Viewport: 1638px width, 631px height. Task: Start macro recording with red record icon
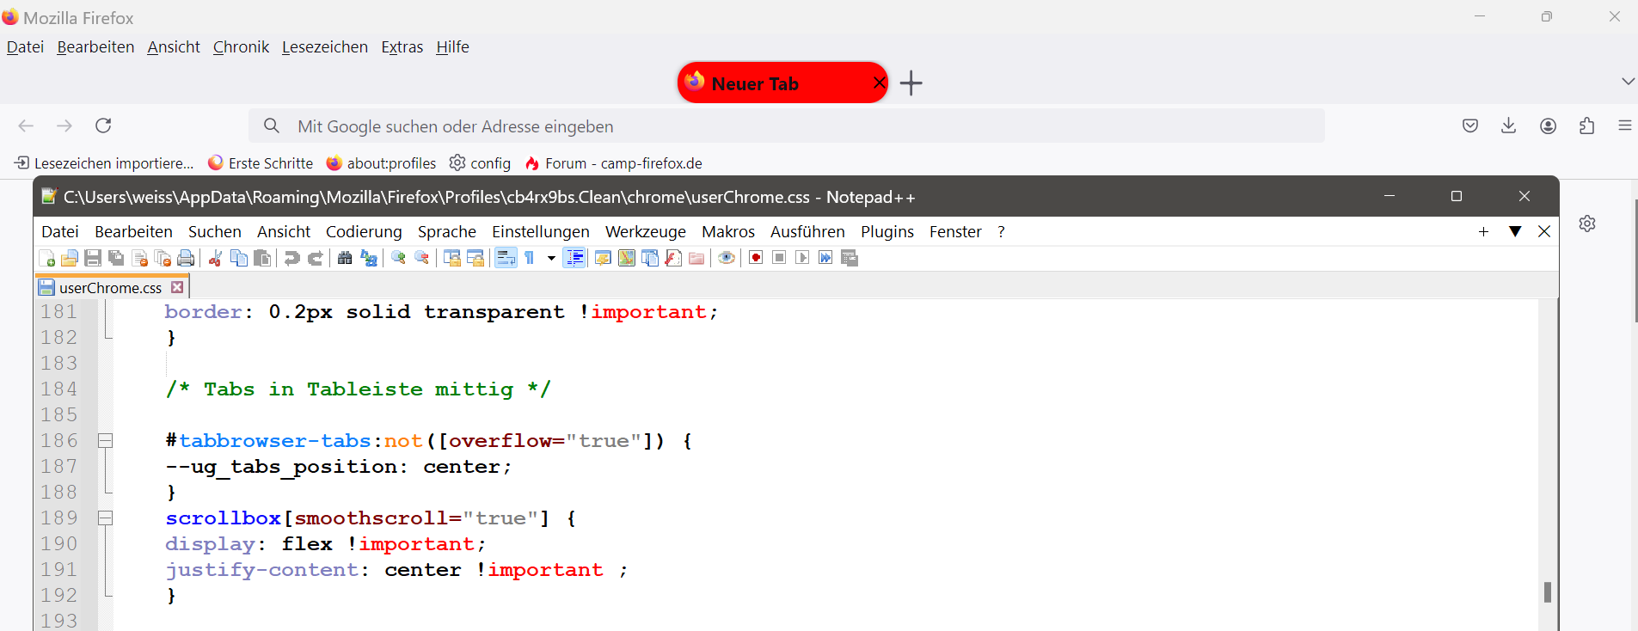(x=756, y=258)
